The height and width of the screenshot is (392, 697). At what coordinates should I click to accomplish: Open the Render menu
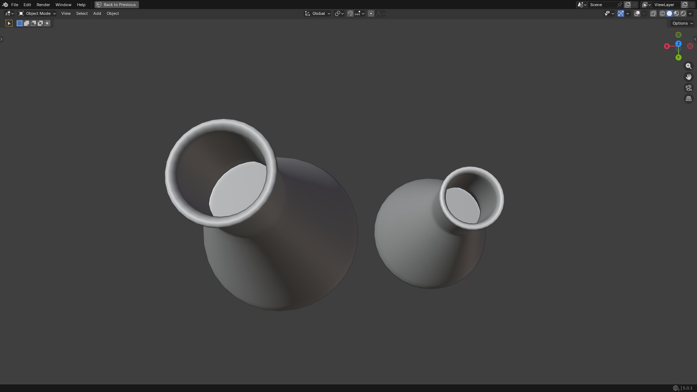(43, 5)
